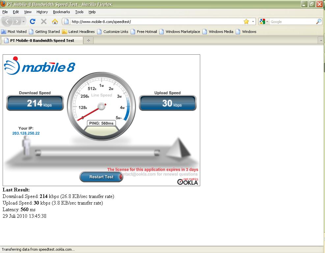Image resolution: width=325 pixels, height=253 pixels.
Task: Open the Tools menu
Action: pos(79,12)
